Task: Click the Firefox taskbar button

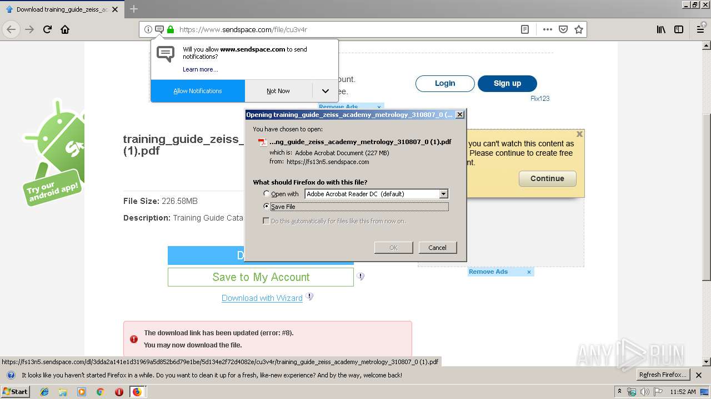Action: coord(137,392)
